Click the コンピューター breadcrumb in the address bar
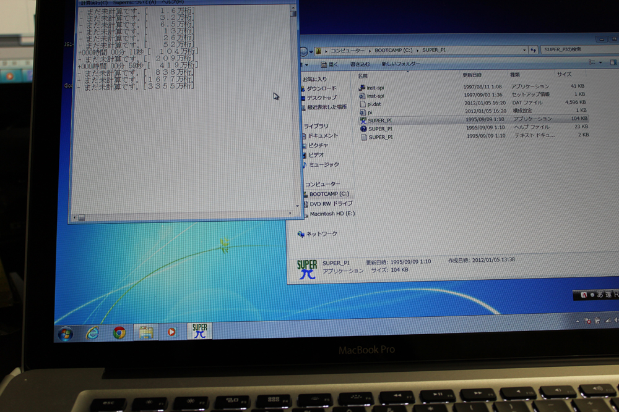 [347, 51]
